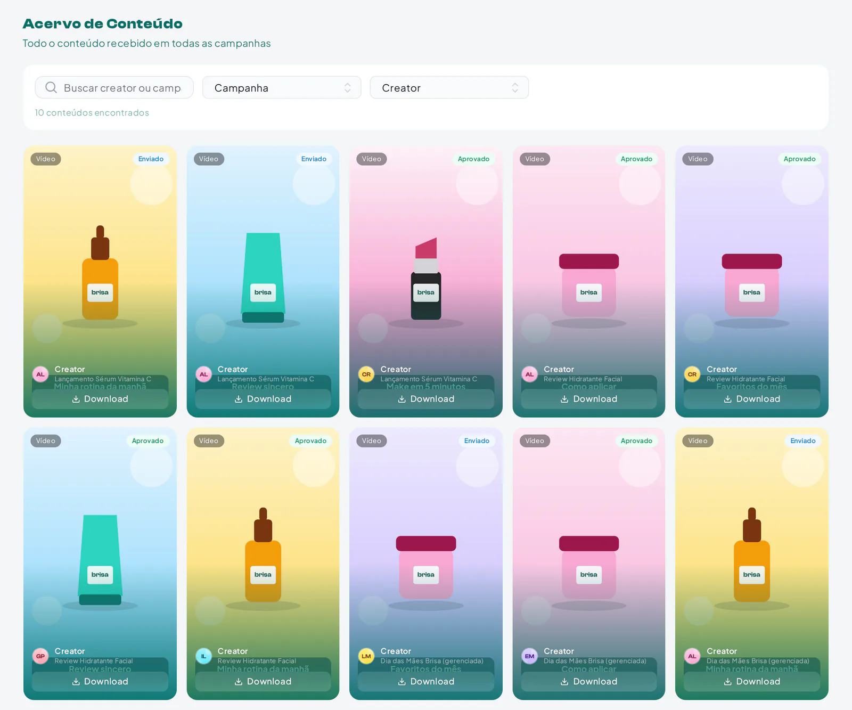Click CR avatar on 'Favoritos do mês' card
Image resolution: width=852 pixels, height=710 pixels.
click(692, 374)
